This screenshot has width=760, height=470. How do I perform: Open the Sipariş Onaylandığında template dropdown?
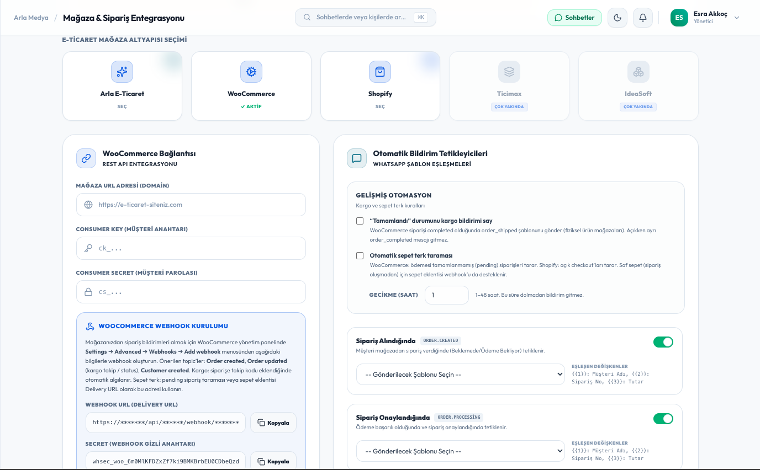461,451
